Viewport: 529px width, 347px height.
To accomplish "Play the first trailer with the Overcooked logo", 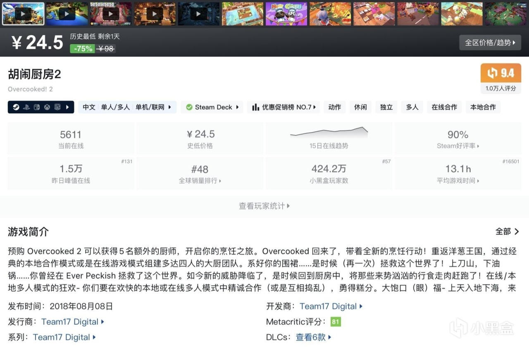I will coord(23,14).
